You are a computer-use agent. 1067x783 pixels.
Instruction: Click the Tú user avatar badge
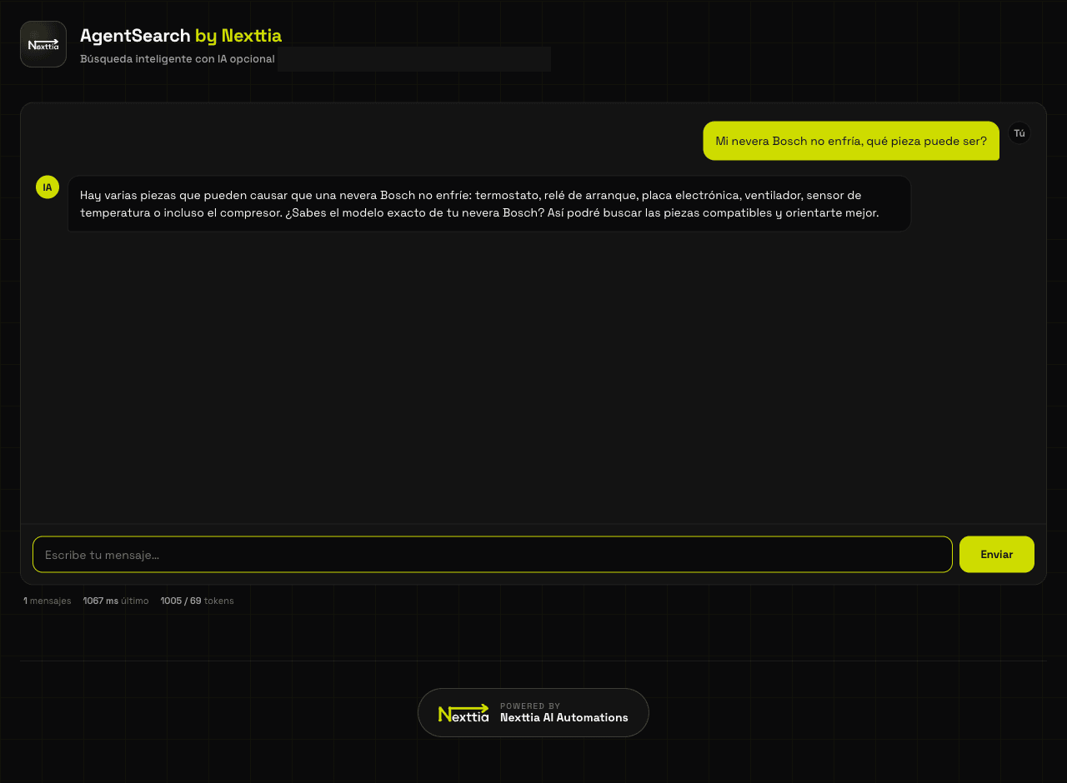(1019, 133)
